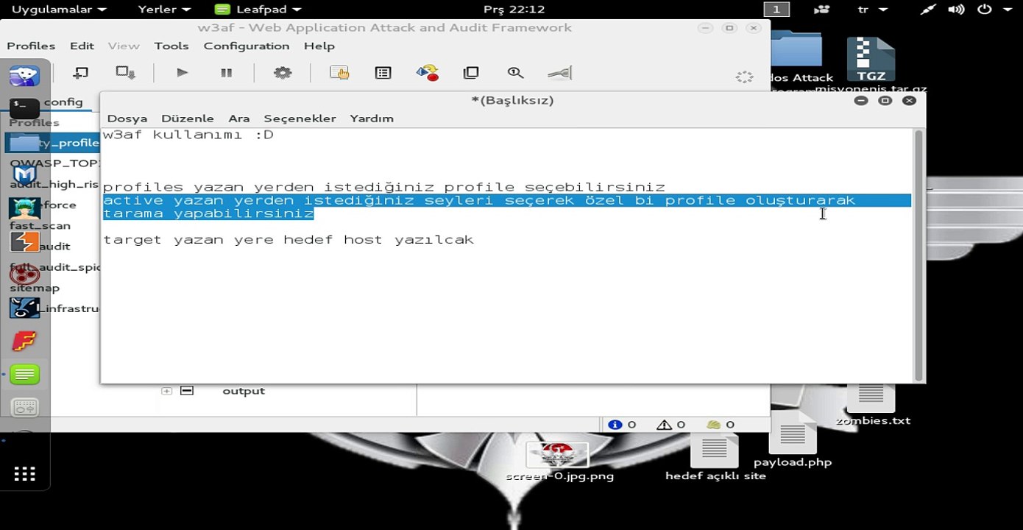Open the green Leafpad icon in the dock
This screenshot has height=530, width=1023.
click(x=24, y=375)
